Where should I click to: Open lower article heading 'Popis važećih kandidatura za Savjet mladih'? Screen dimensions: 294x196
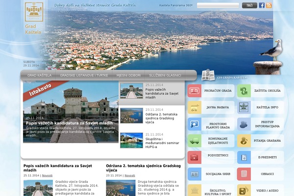point(58,168)
